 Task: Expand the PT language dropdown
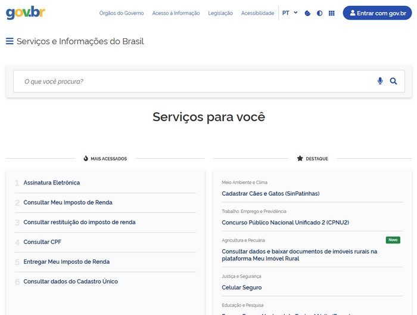pos(290,13)
